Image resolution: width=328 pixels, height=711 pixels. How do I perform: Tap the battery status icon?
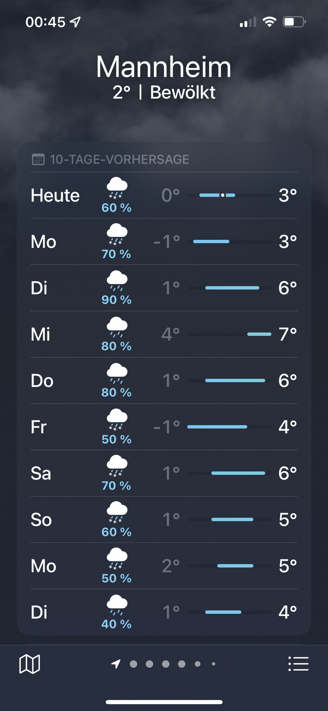(294, 22)
